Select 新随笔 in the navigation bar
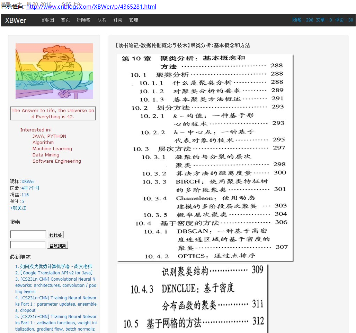356x333 pixels. pyautogui.click(x=83, y=20)
